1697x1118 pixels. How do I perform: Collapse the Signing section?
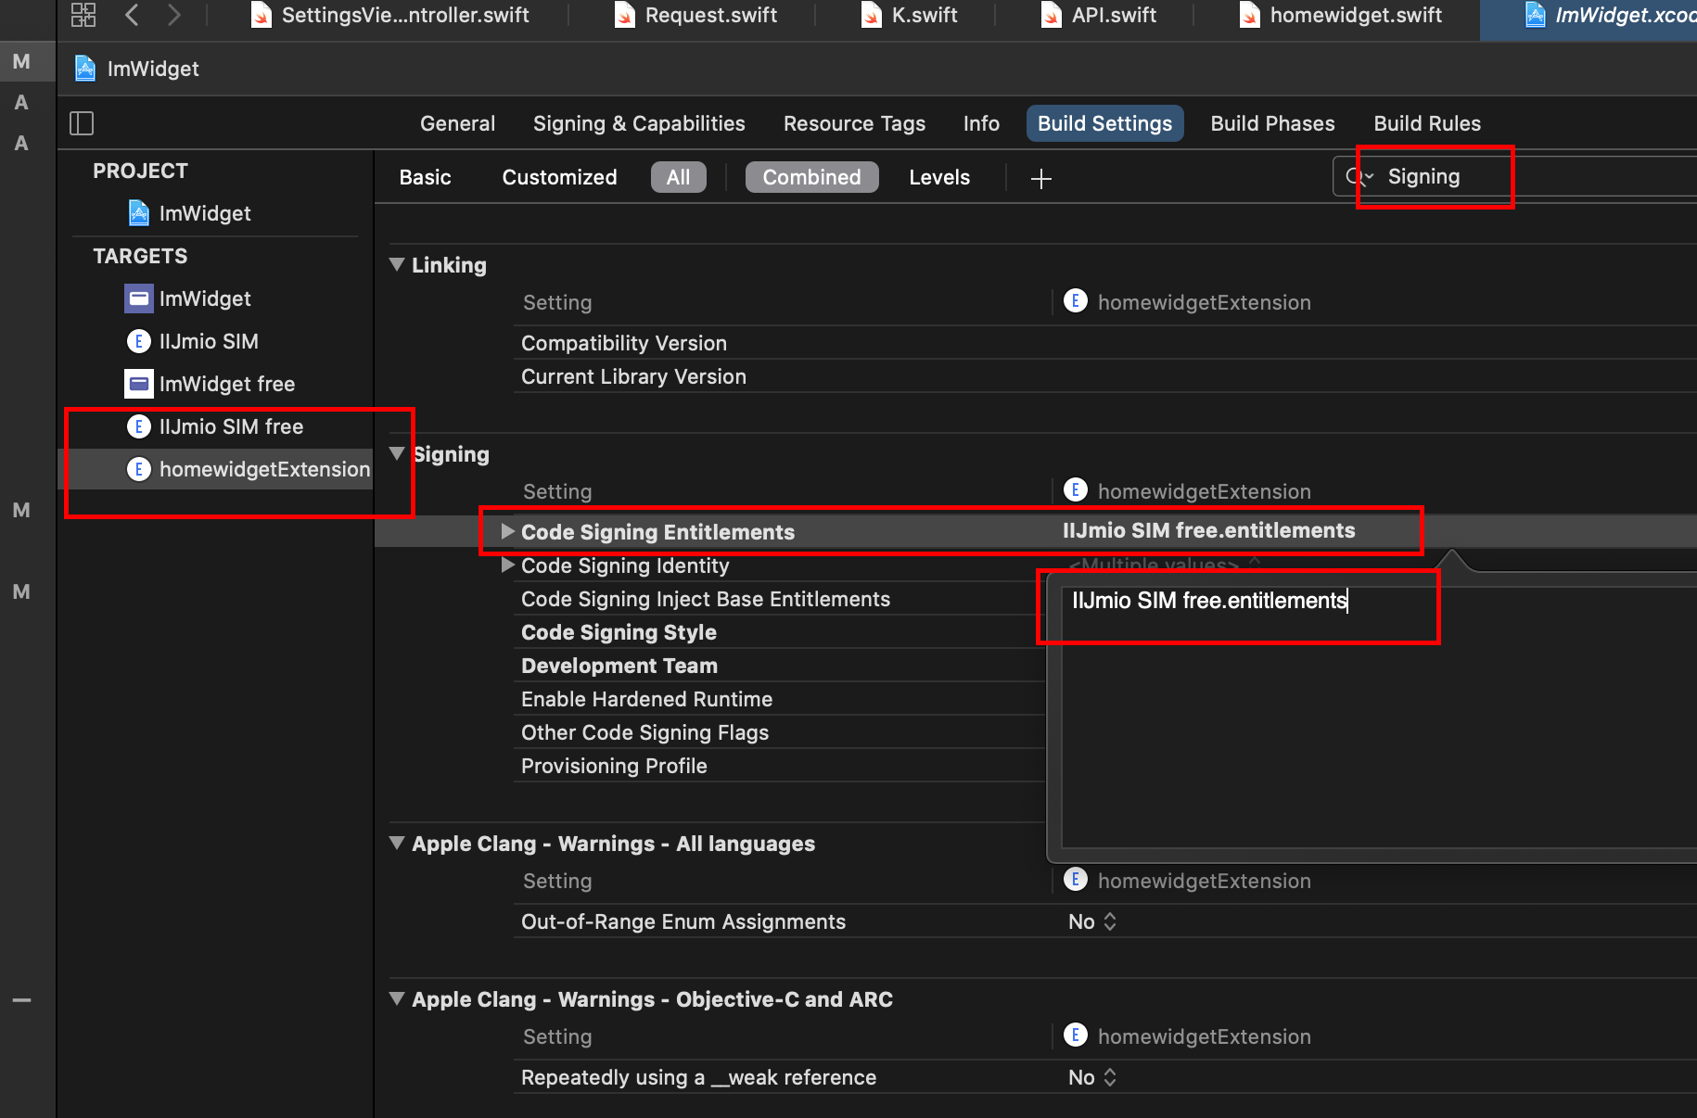pyautogui.click(x=397, y=454)
